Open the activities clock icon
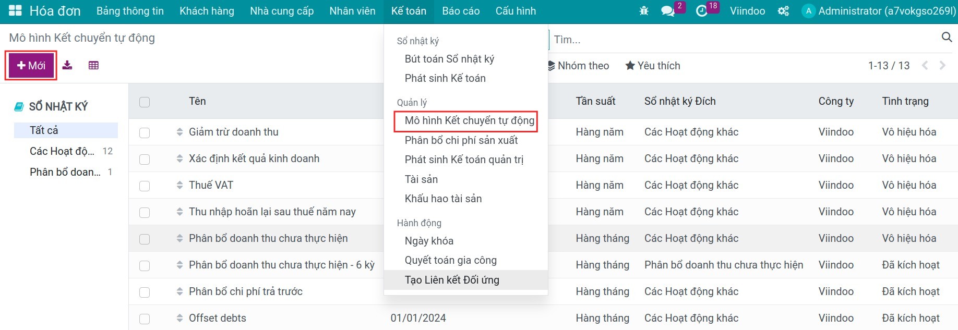 (x=702, y=11)
